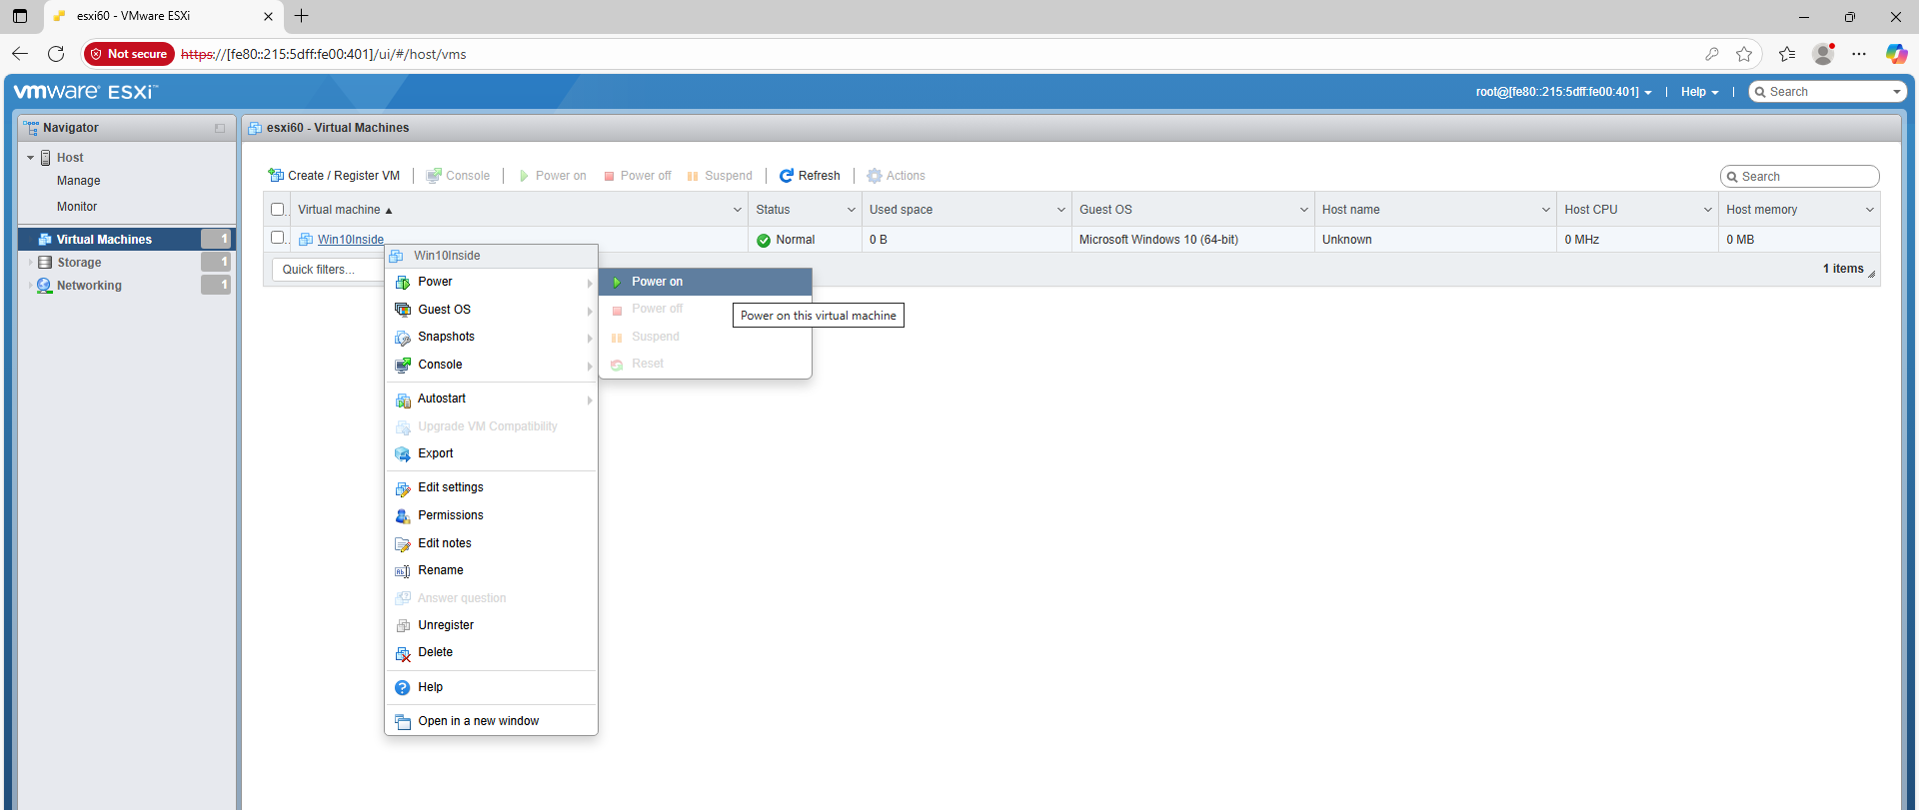Click the Storage icon in Navigator
The width and height of the screenshot is (1919, 810).
45,263
